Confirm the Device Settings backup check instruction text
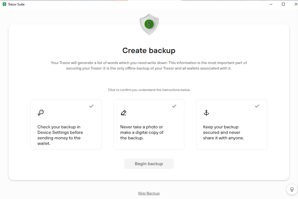Viewport: 298px width, 199px height. (60, 135)
